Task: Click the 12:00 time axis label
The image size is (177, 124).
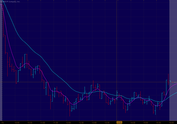Action: (x=69, y=123)
